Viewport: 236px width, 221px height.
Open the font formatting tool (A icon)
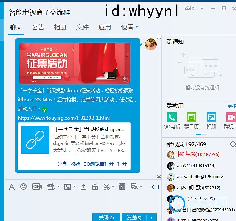coord(12,187)
